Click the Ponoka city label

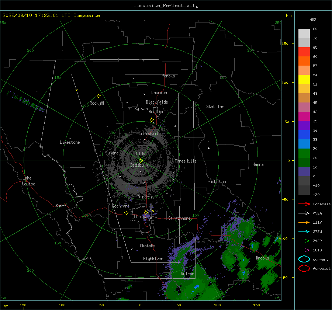pos(168,76)
